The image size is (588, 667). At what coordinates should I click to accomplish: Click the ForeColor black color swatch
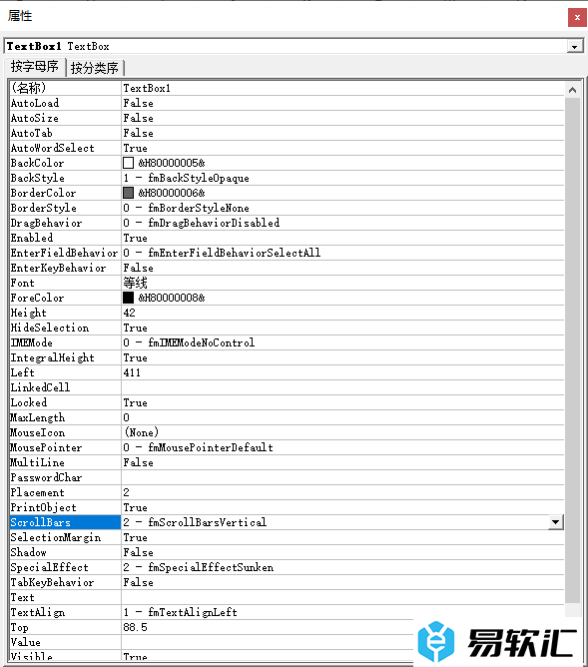click(128, 298)
